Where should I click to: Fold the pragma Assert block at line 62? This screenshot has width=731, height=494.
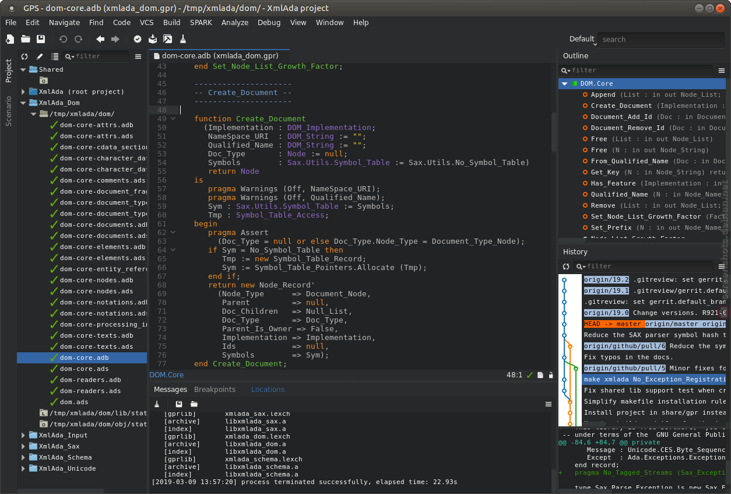click(x=173, y=233)
